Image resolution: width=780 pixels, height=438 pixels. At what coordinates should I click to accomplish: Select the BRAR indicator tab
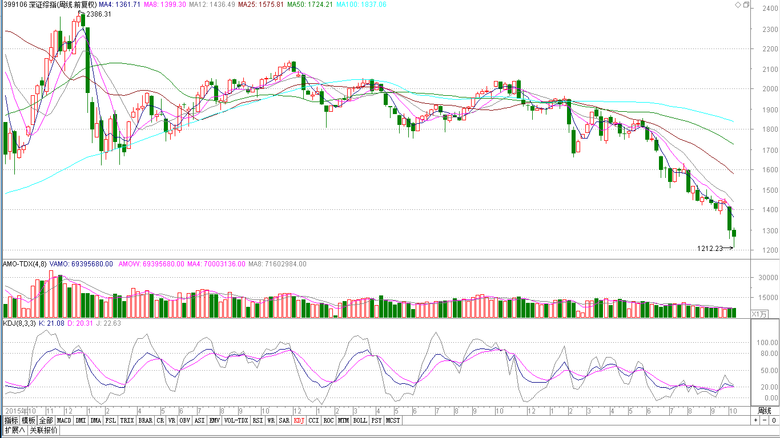click(x=145, y=420)
